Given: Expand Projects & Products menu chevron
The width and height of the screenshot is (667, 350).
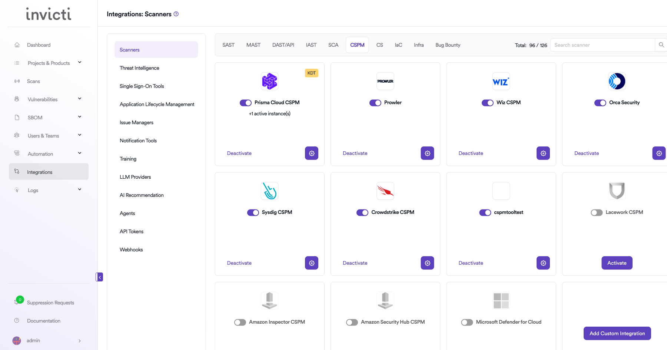Looking at the screenshot, I should (80, 62).
